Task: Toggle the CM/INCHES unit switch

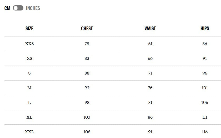Action: point(18,8)
